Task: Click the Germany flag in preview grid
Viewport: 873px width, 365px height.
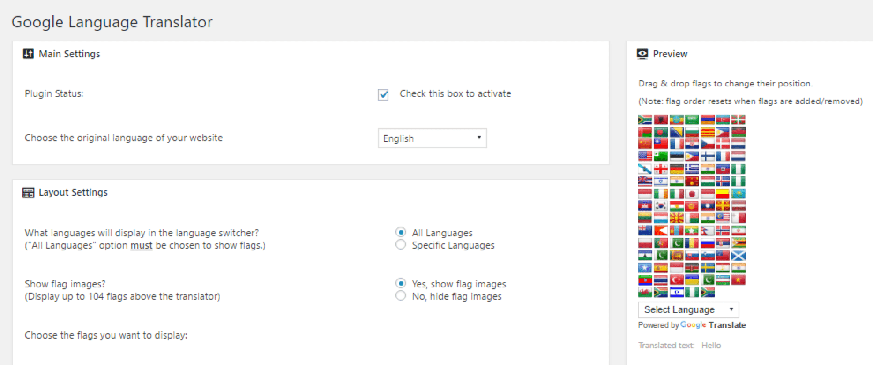Action: click(x=676, y=168)
